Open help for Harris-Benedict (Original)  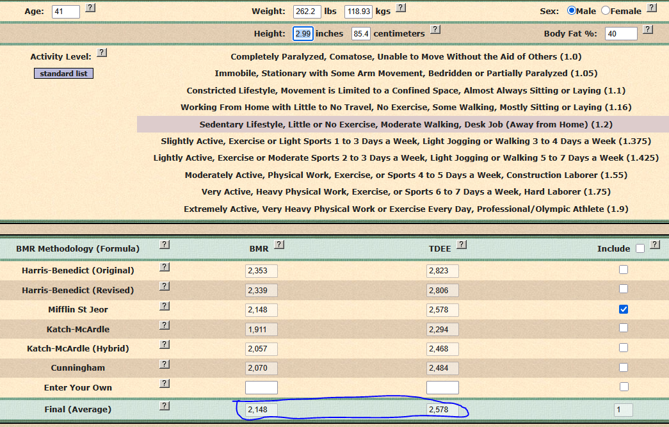click(165, 267)
